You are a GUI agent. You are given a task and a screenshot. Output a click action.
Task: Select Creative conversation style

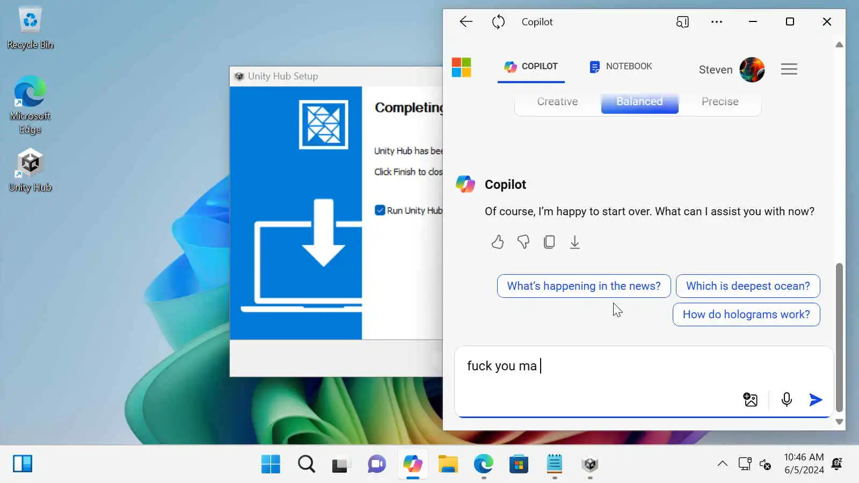click(557, 101)
